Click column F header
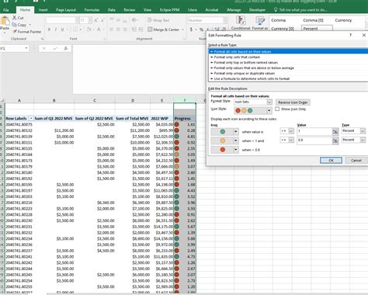Viewport: 368px width, 295px height. pos(185,100)
